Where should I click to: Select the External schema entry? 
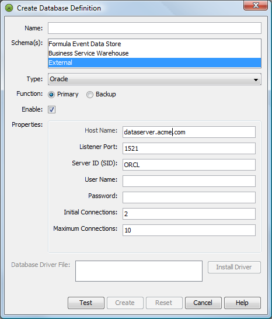point(155,63)
